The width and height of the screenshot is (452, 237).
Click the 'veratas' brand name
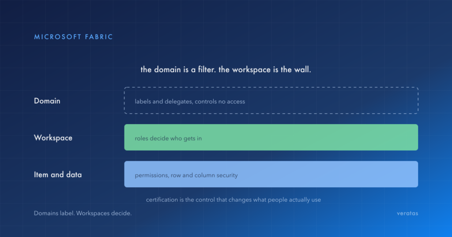[x=407, y=213]
